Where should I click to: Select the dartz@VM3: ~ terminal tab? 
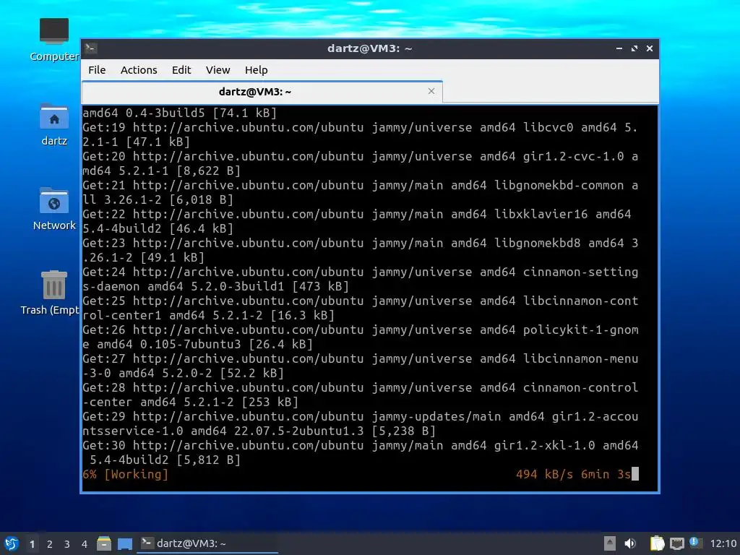[x=262, y=92]
